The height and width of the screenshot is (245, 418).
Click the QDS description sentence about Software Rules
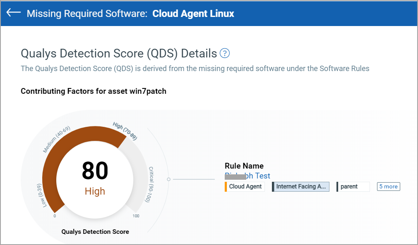pos(195,69)
